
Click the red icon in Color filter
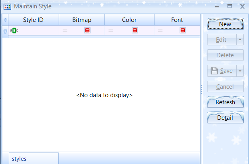(135, 31)
